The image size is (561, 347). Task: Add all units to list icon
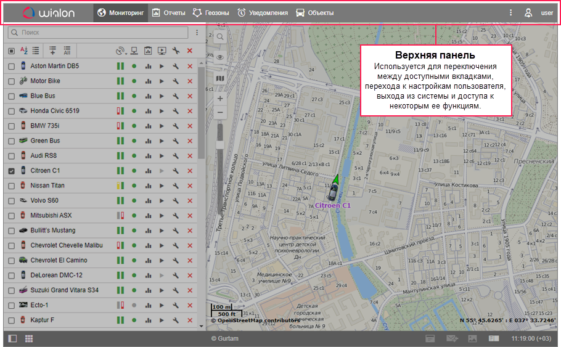point(67,51)
